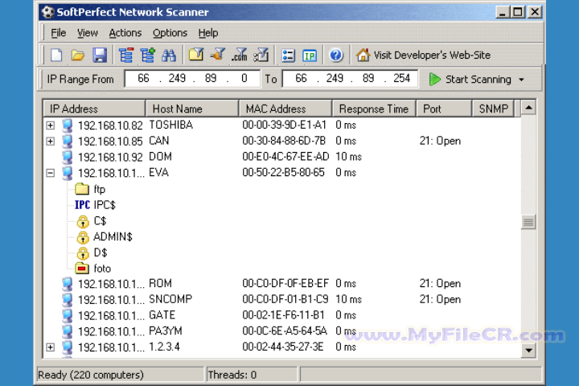
Task: Click the padlock icon beside C$
Action: [83, 222]
